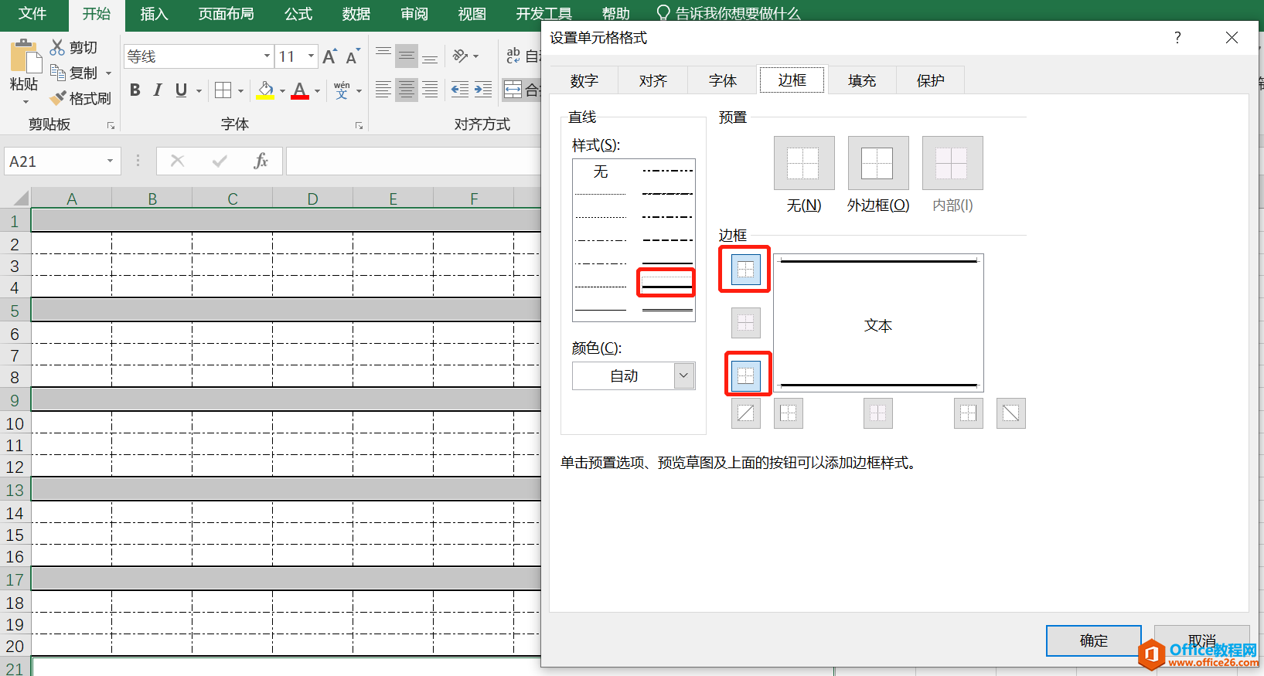Open the clipboard group dialog launcher
The height and width of the screenshot is (676, 1264).
pos(111,125)
